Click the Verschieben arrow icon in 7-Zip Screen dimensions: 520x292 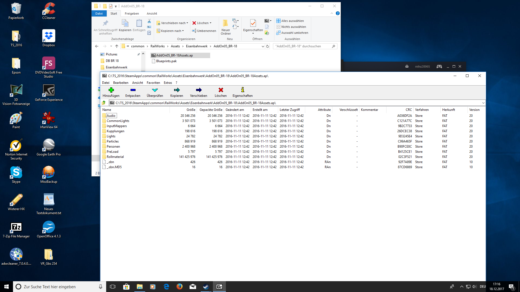199,90
